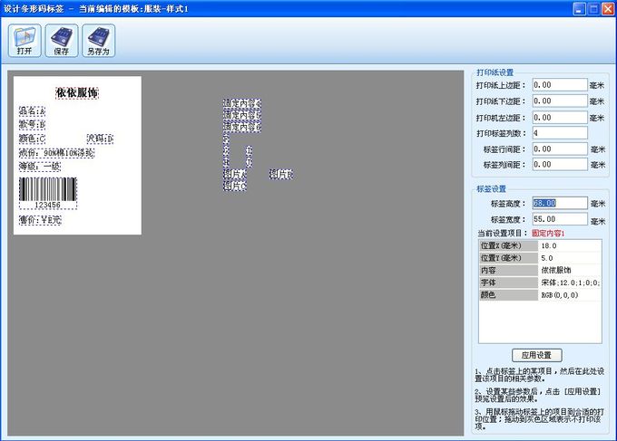Screen dimensions: 617x441
Task: Click the 打印标签列数 input field
Action: [560, 133]
